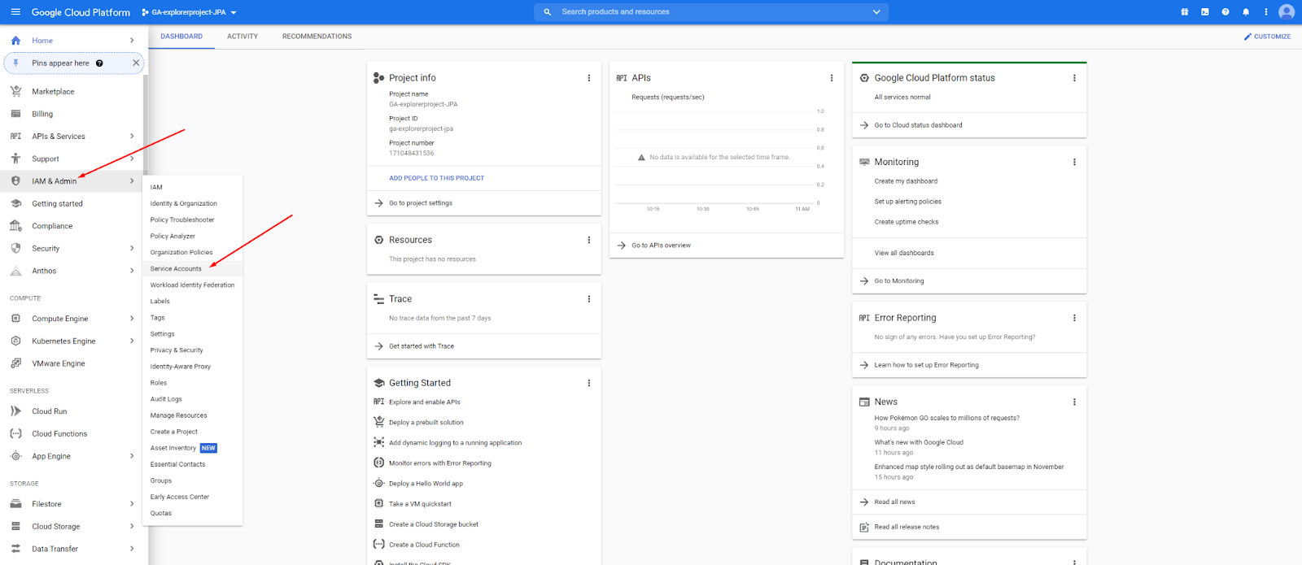Open the Project info card options menu
Image resolution: width=1302 pixels, height=565 pixels.
point(589,78)
